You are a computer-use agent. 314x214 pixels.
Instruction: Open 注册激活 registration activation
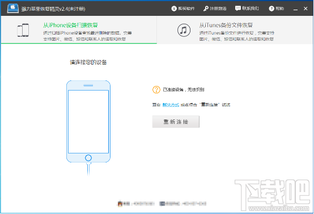tap(215, 8)
